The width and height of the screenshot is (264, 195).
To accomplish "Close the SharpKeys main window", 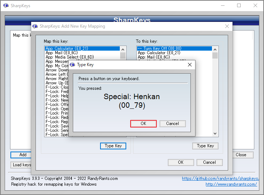I will (255, 5).
